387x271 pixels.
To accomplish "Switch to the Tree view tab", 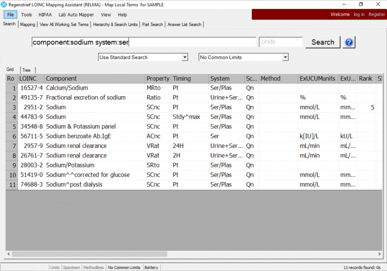I will pos(26,70).
